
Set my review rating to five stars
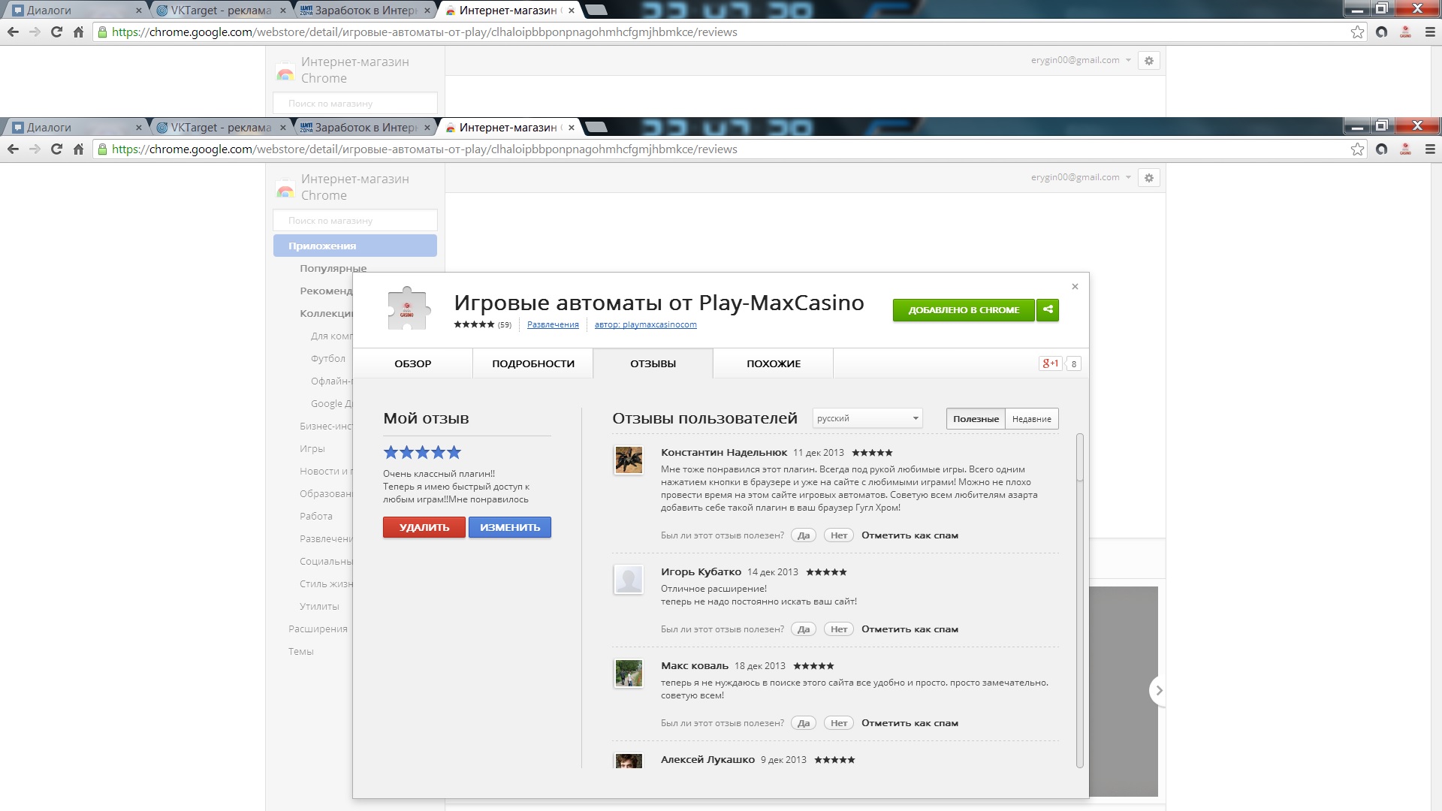(x=454, y=452)
